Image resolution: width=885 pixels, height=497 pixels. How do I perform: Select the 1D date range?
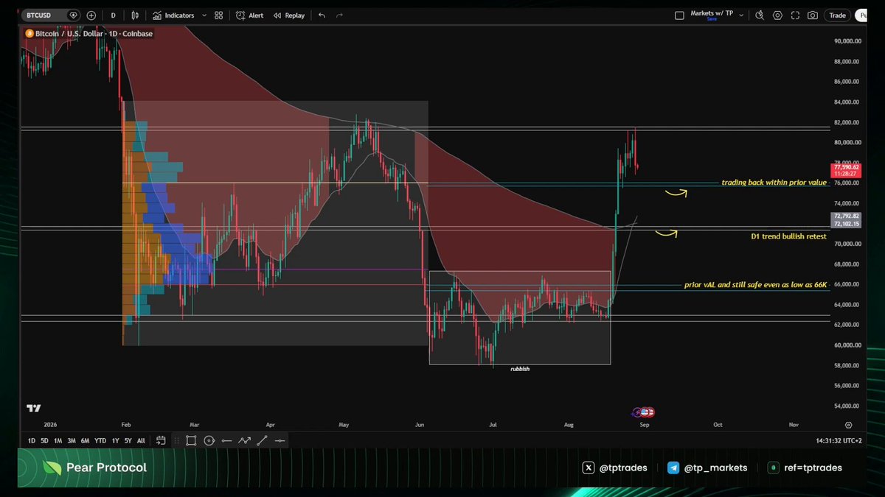point(32,440)
